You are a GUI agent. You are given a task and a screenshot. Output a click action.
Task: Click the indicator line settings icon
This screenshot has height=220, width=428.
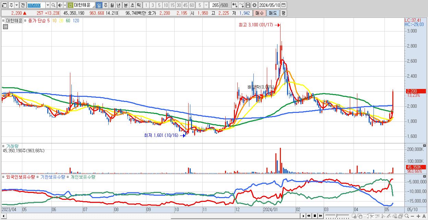point(241,5)
